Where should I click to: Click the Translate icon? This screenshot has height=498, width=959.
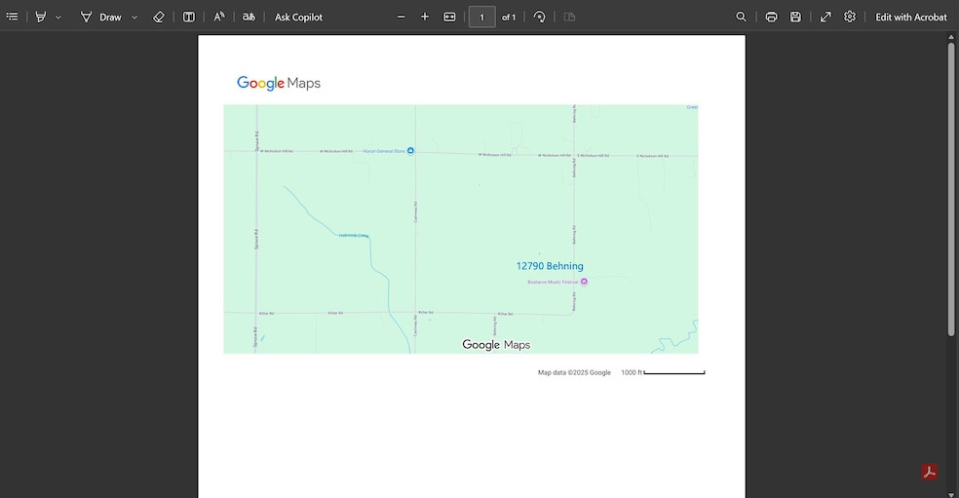click(x=249, y=17)
